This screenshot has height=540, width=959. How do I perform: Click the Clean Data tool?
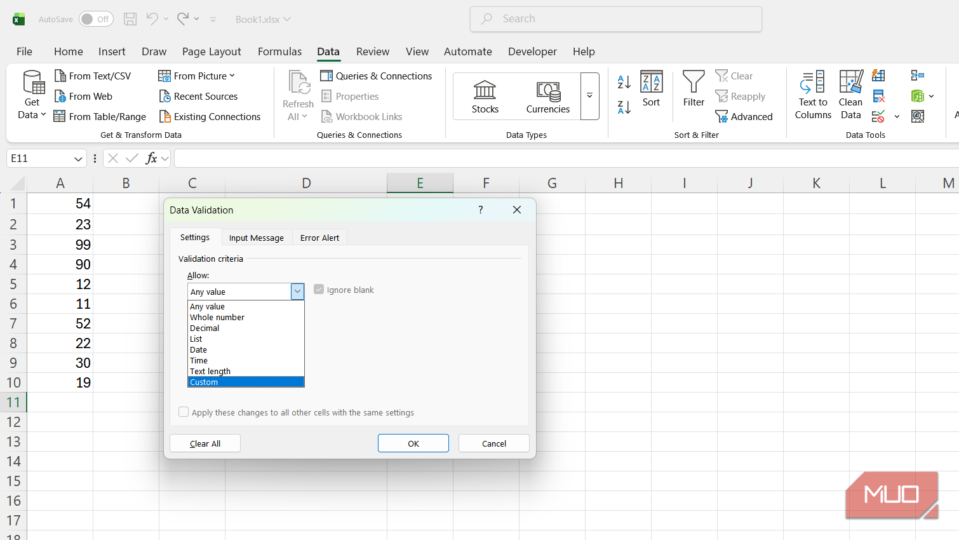[x=851, y=95]
